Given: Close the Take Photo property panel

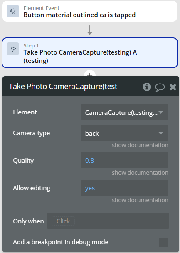Looking at the screenshot, I should click(x=173, y=87).
